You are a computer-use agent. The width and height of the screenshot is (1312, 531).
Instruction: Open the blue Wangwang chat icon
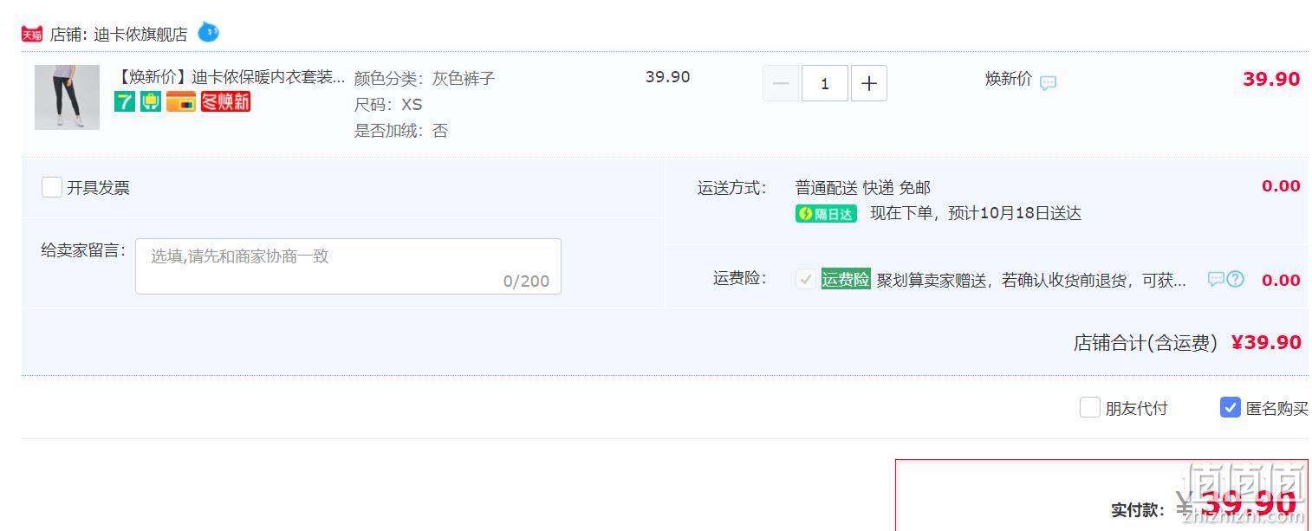208,33
